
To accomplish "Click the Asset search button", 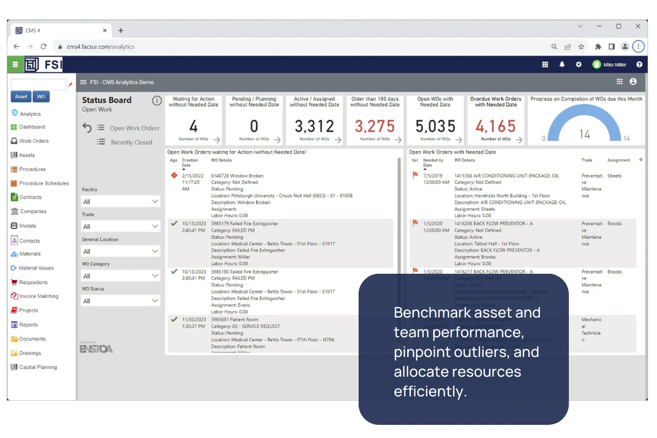I will click(x=21, y=96).
